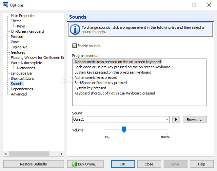
Task: Select 'Keyboard shortcut of Hot Virtual Keyboard pressed'
Action: tap(115, 93)
